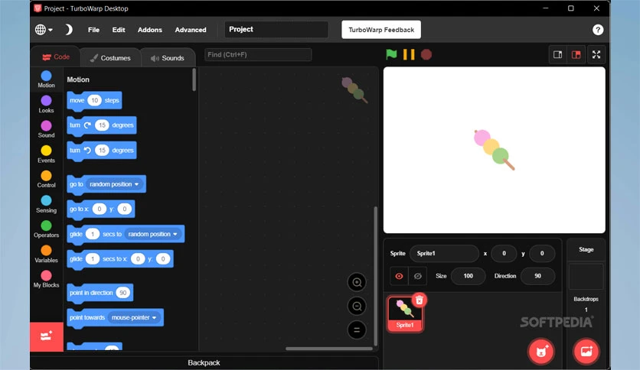This screenshot has height=370, width=640.
Task: Click the block palette vertical scrollbar
Action: pos(194,80)
